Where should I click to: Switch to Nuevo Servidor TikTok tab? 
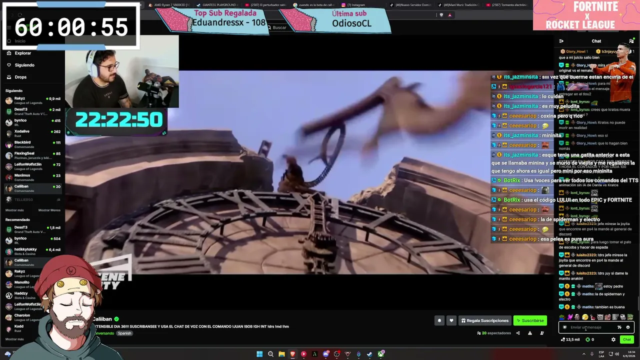pyautogui.click(x=411, y=5)
